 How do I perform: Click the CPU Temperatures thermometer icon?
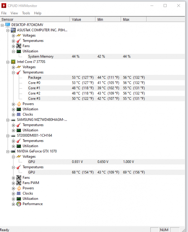(19, 72)
